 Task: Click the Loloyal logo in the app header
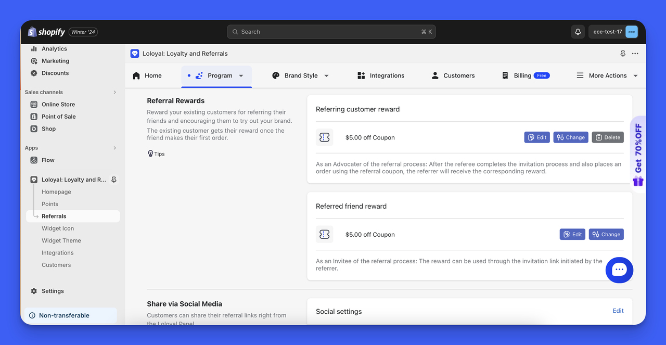click(135, 54)
